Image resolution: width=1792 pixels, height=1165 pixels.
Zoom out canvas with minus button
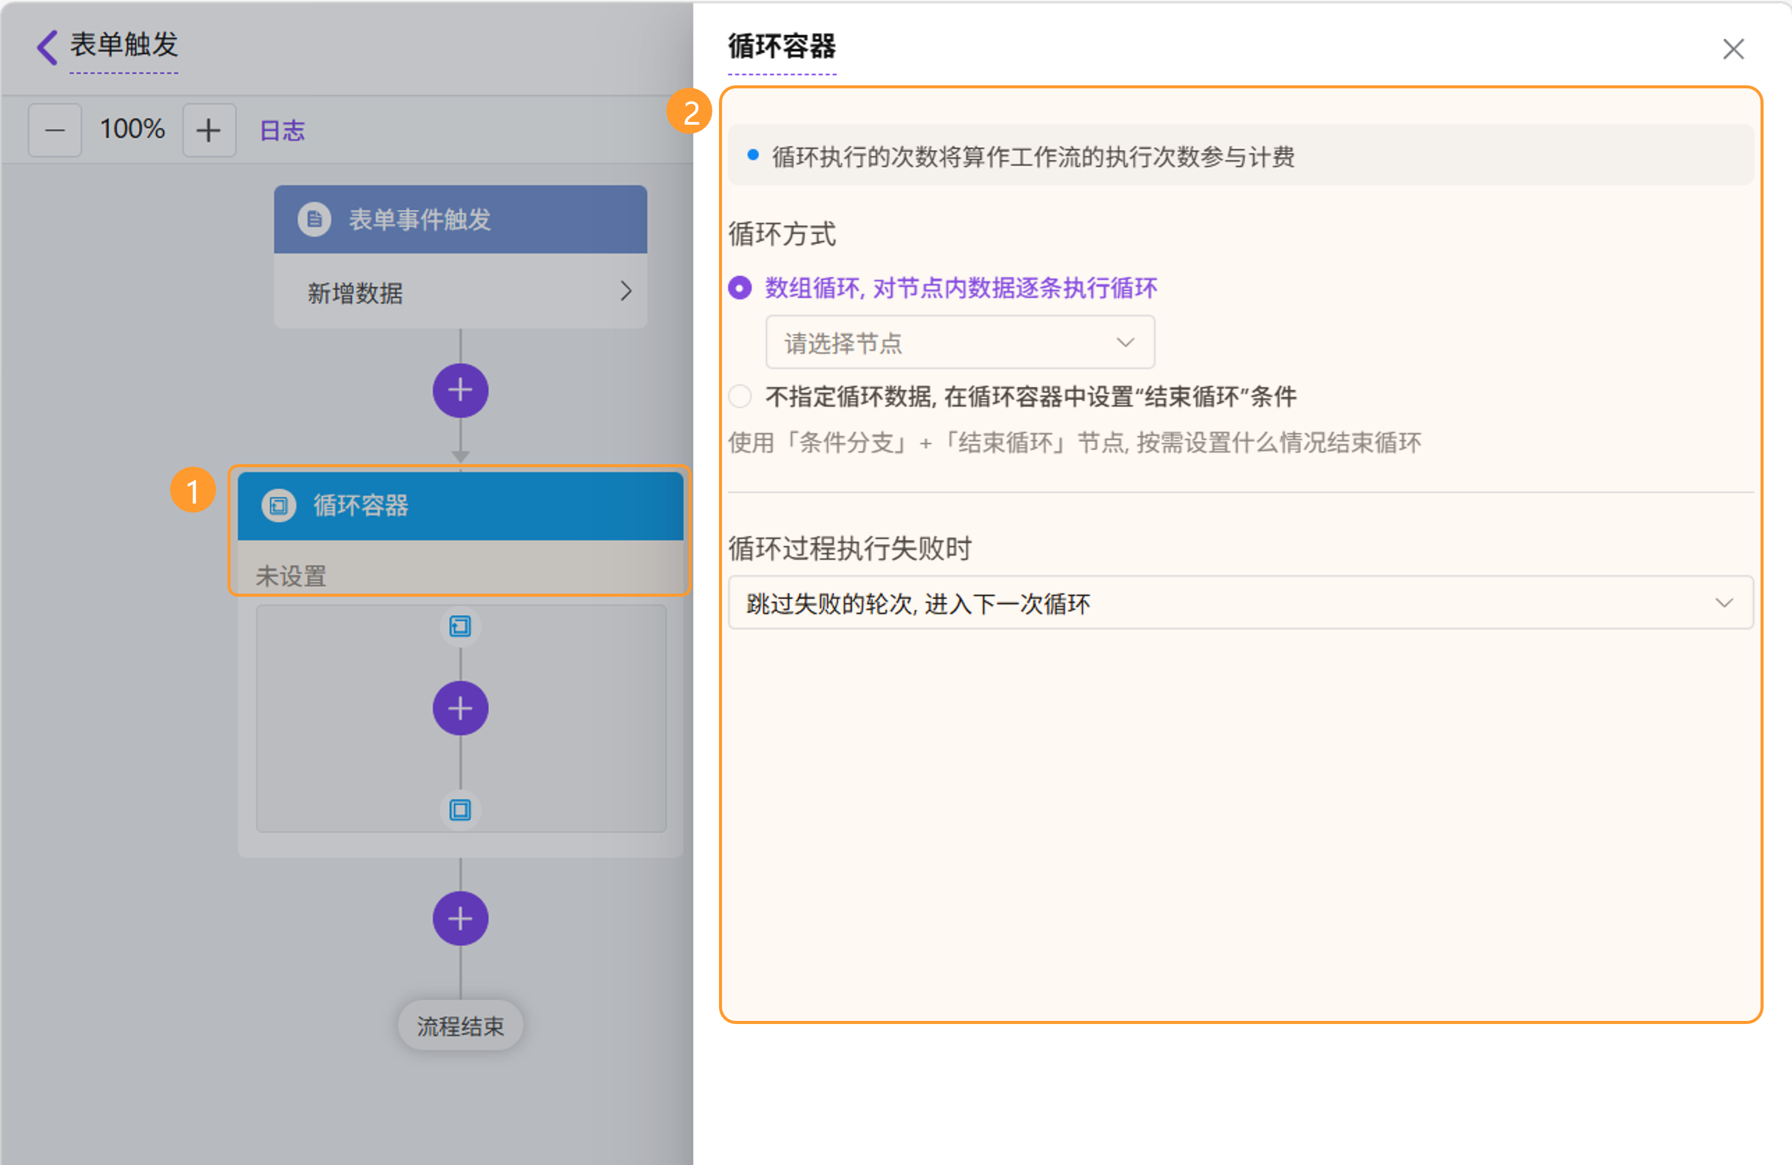coord(55,130)
